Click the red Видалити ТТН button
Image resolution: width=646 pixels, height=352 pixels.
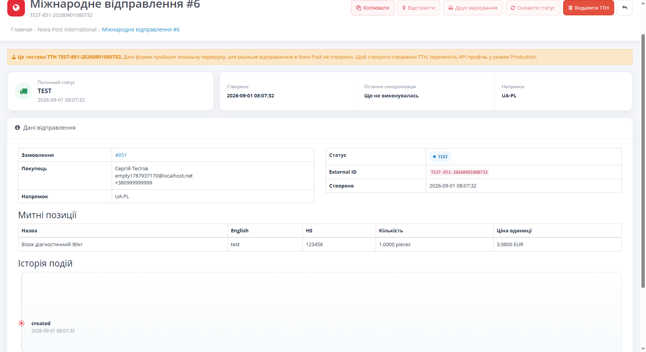pyautogui.click(x=588, y=8)
